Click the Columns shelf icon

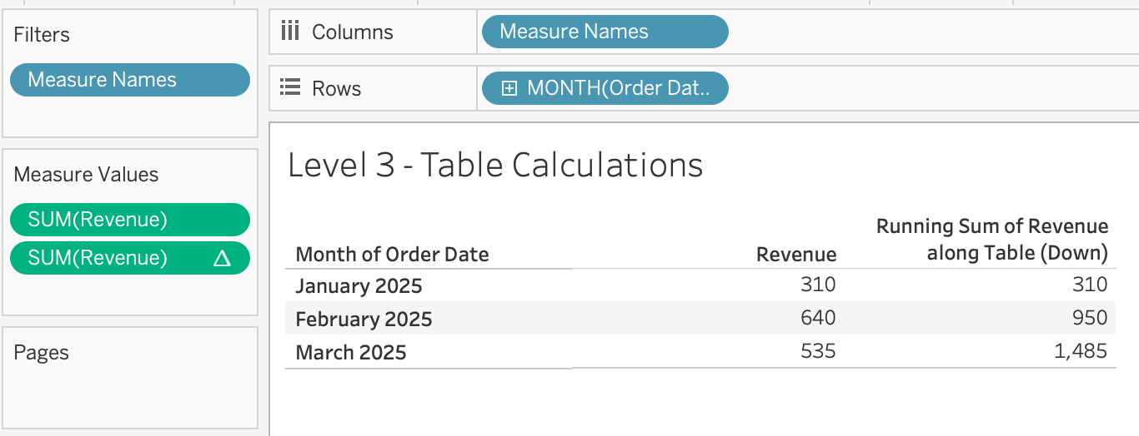point(289,32)
